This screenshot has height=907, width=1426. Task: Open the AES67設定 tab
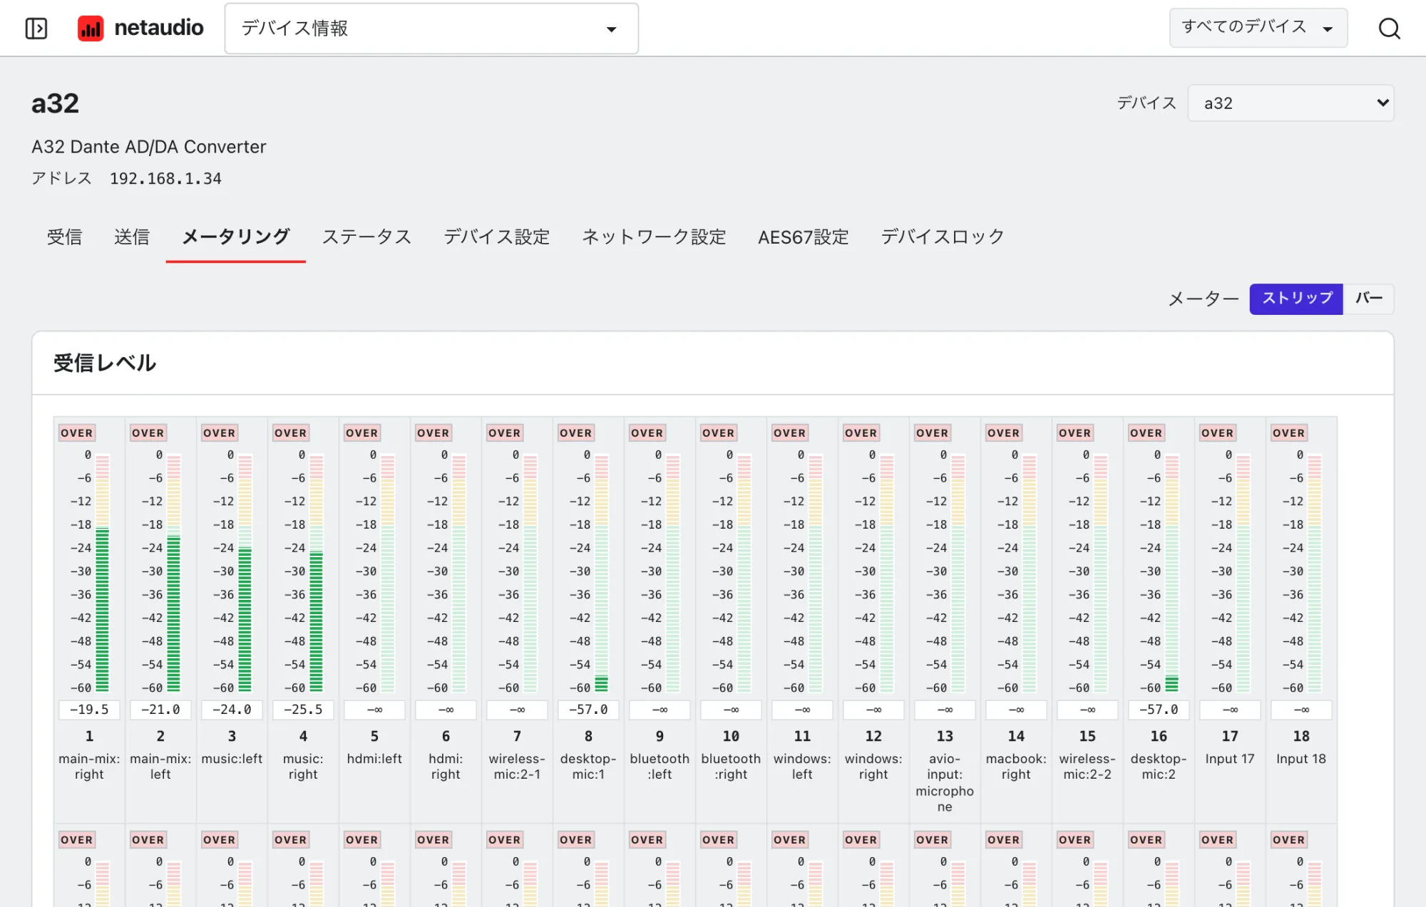[x=804, y=237]
